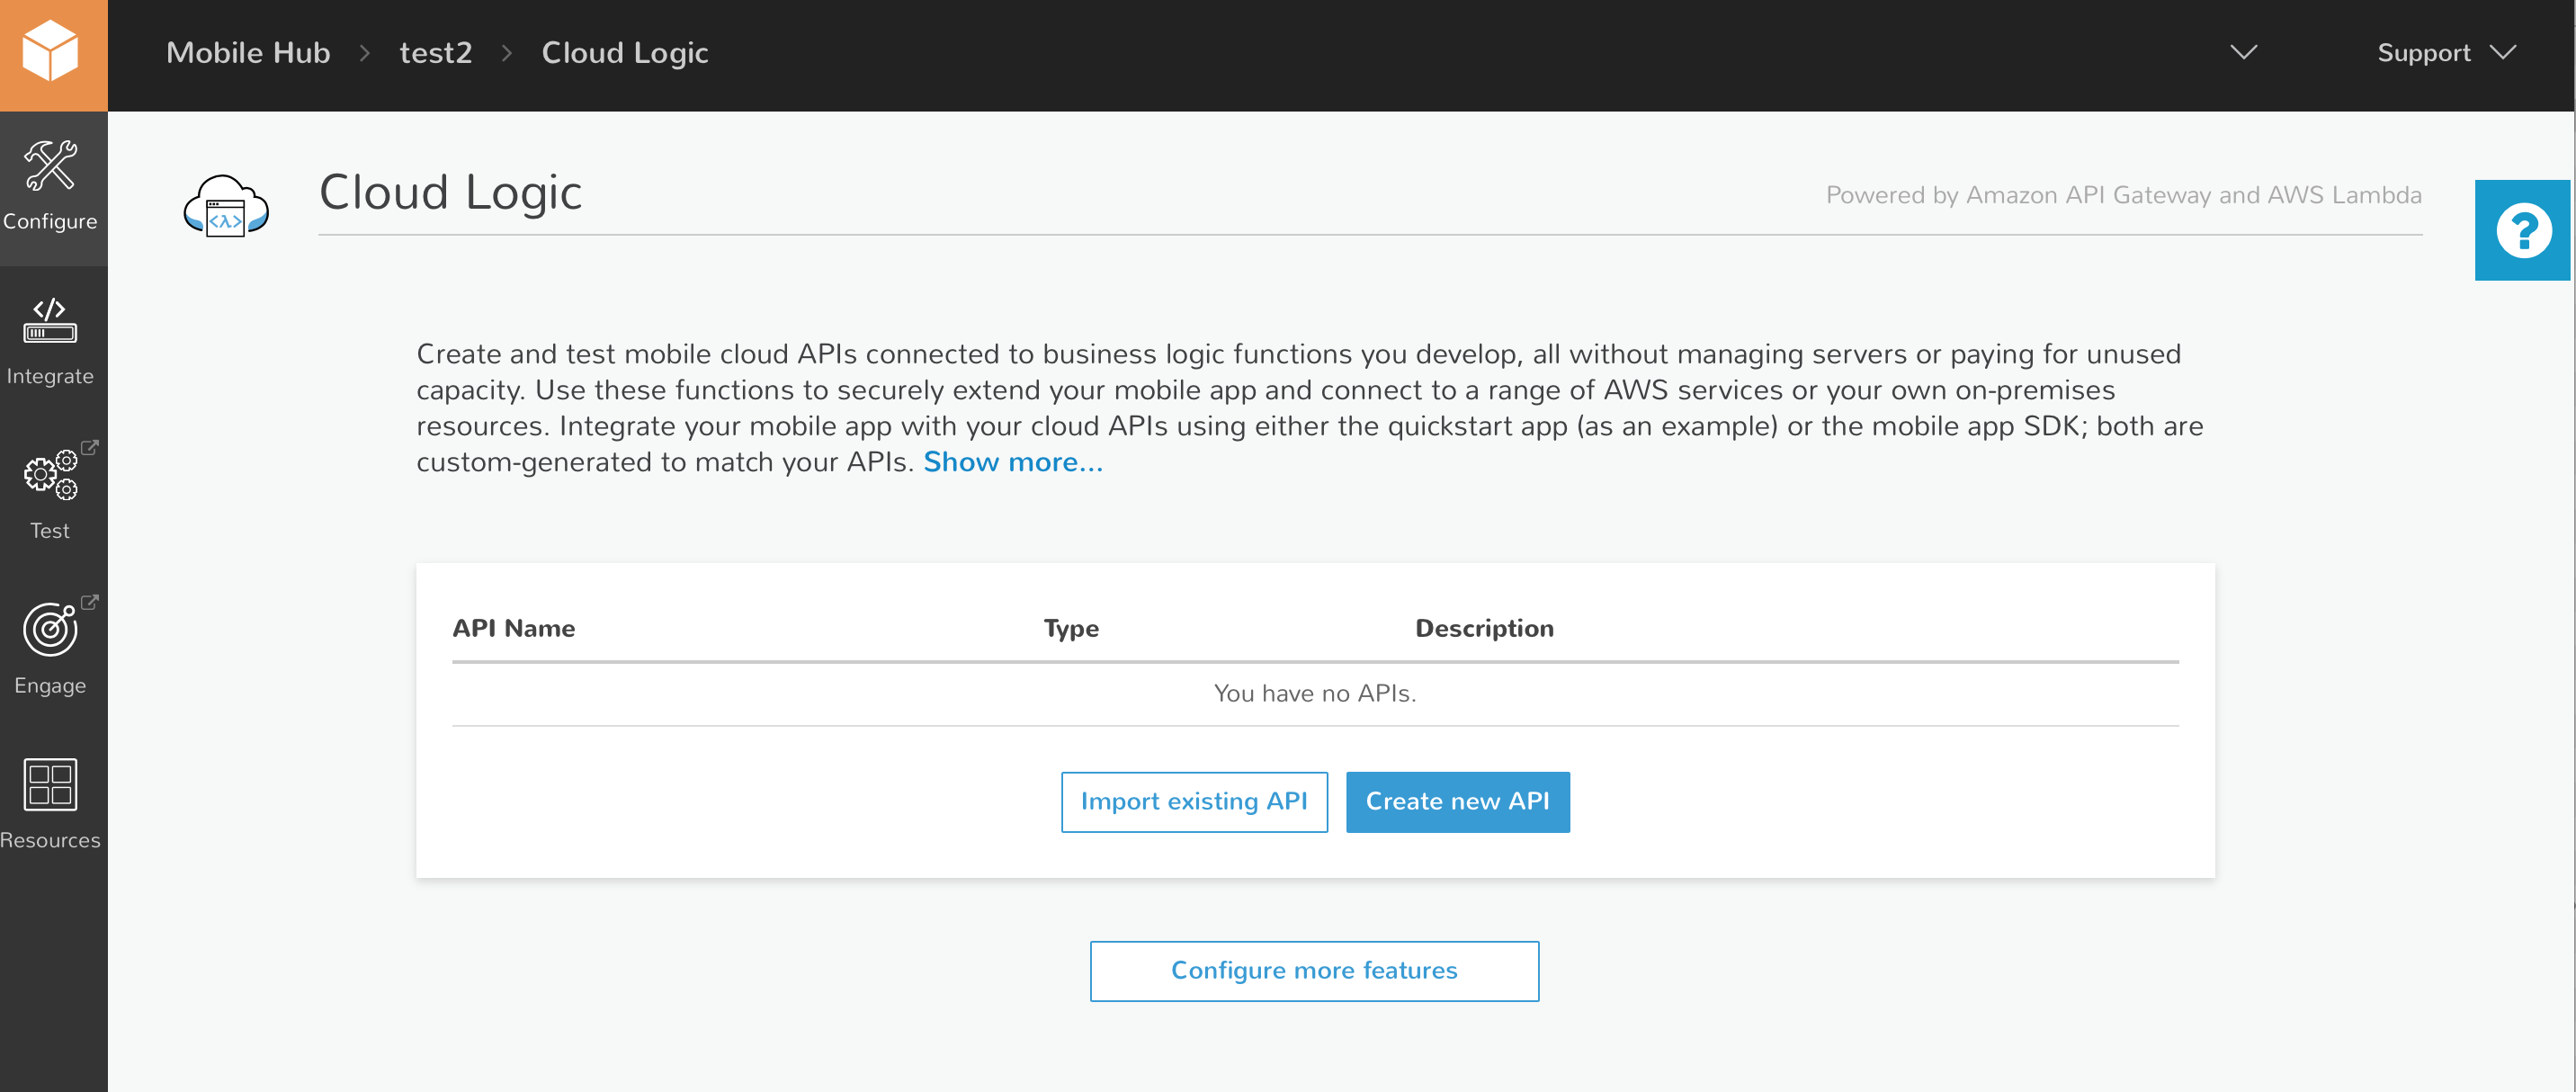Screen dimensions: 2576x1092
Task: Click the API Name column header
Action: click(x=513, y=629)
